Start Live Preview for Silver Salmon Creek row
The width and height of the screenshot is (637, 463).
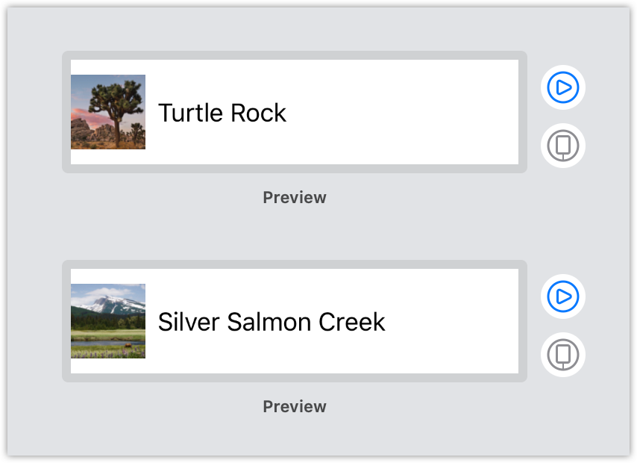pos(563,296)
